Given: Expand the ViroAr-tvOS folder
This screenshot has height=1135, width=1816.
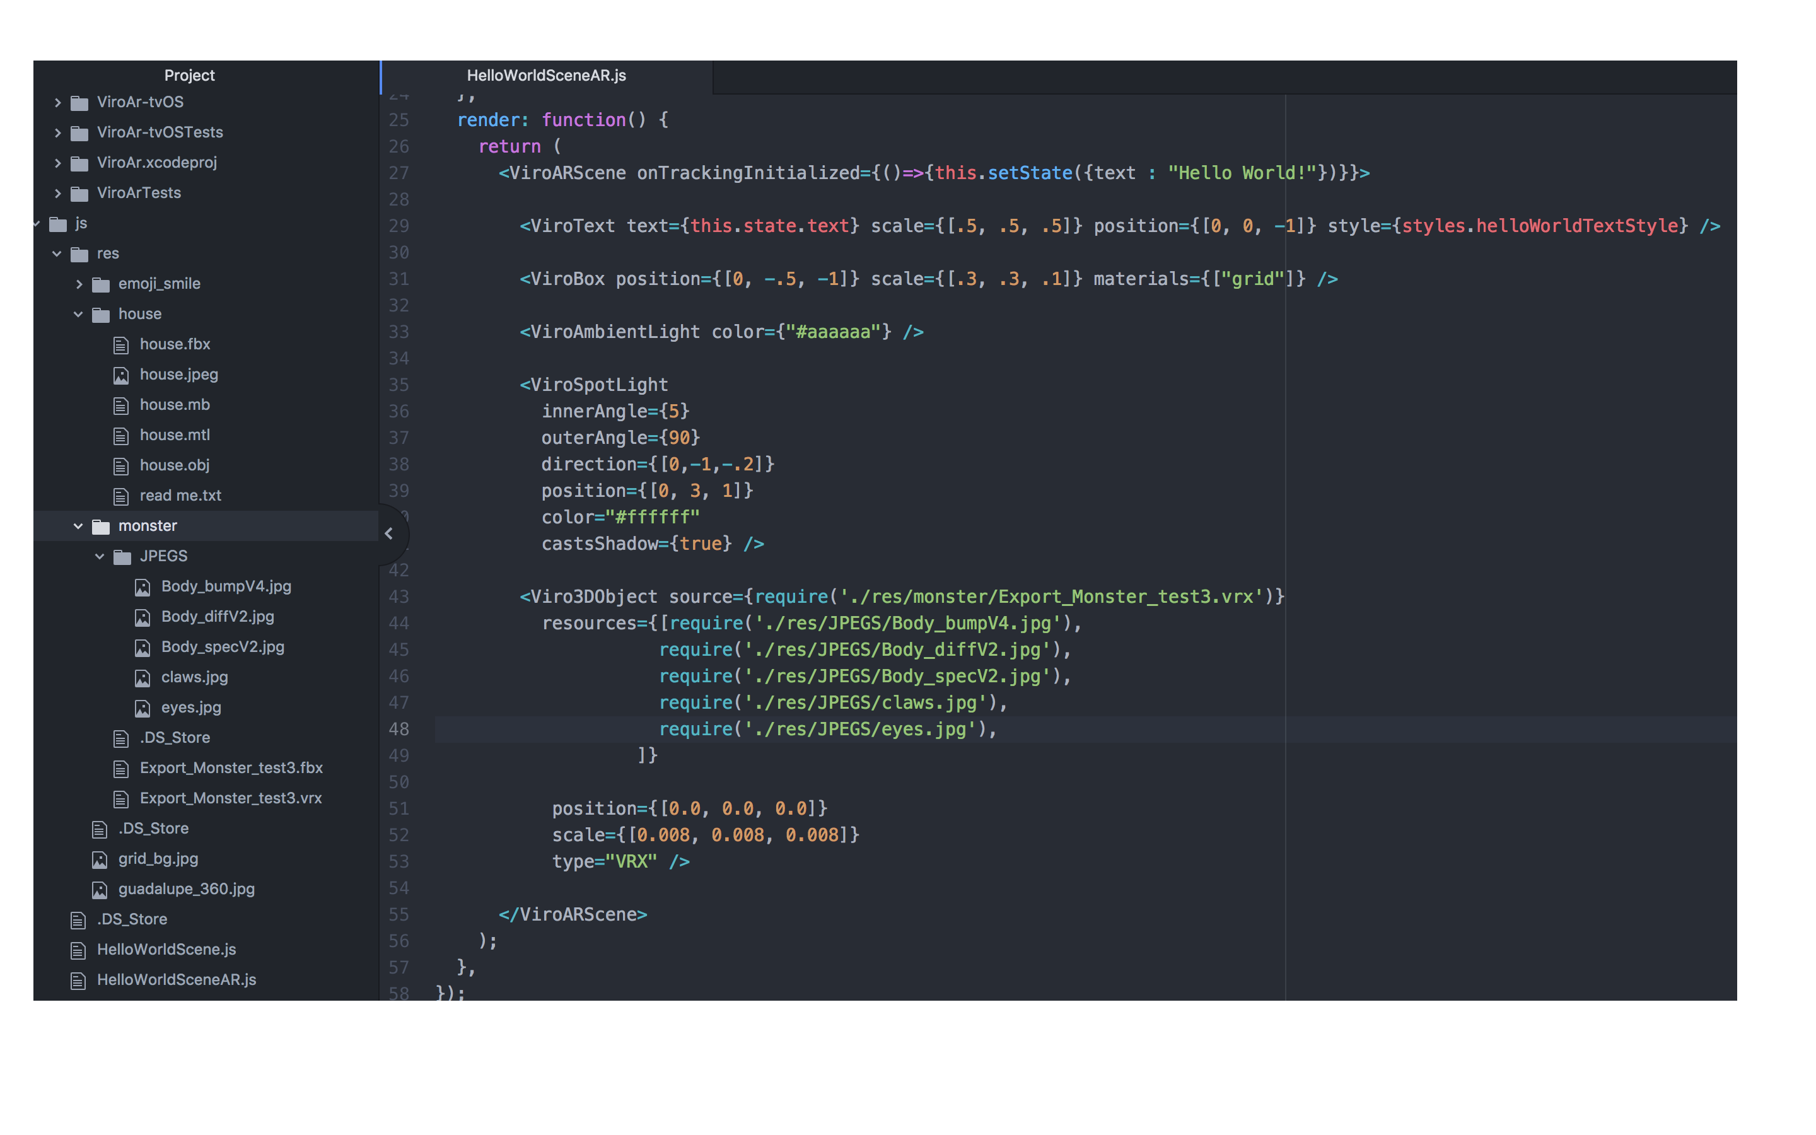Looking at the screenshot, I should tap(58, 102).
